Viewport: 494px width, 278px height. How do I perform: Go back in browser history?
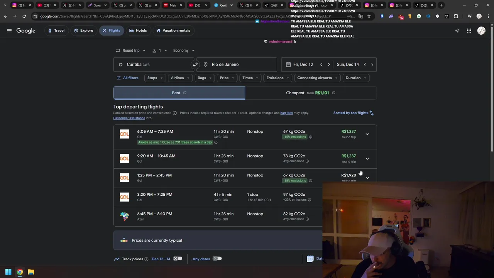[5, 16]
